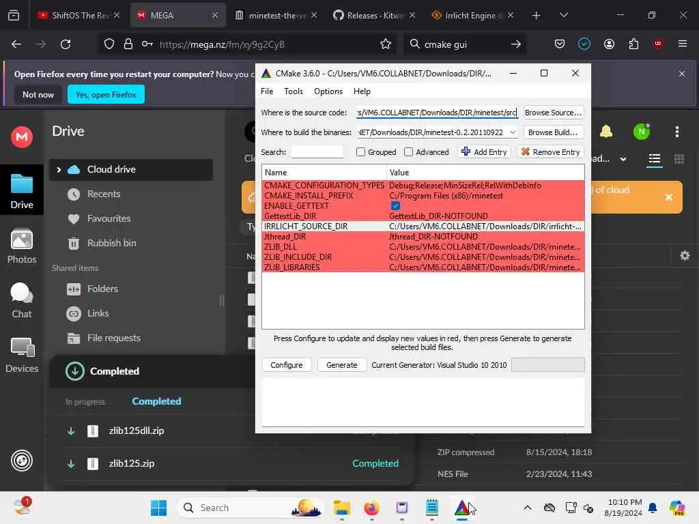
Task: Click the source code path field
Action: (437, 113)
